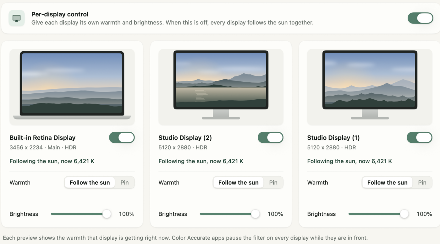Click Following the sun status under Studio Display (2)

[201, 161]
